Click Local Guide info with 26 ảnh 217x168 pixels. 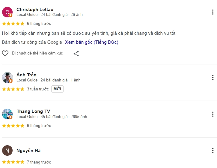click(49, 14)
